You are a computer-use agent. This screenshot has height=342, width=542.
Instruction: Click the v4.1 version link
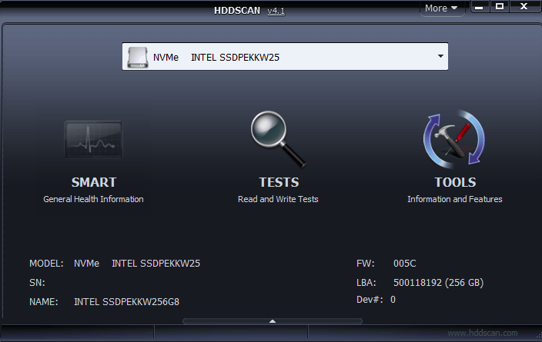(x=276, y=11)
